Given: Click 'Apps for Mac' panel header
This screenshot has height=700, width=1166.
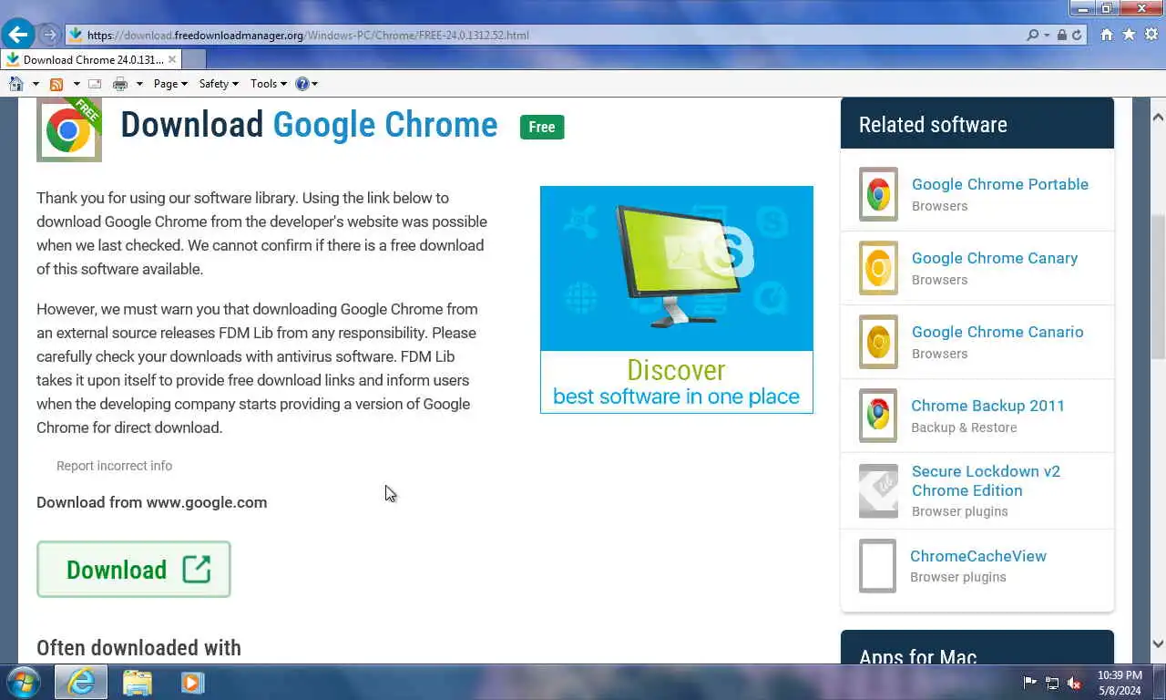Looking at the screenshot, I should (977, 648).
